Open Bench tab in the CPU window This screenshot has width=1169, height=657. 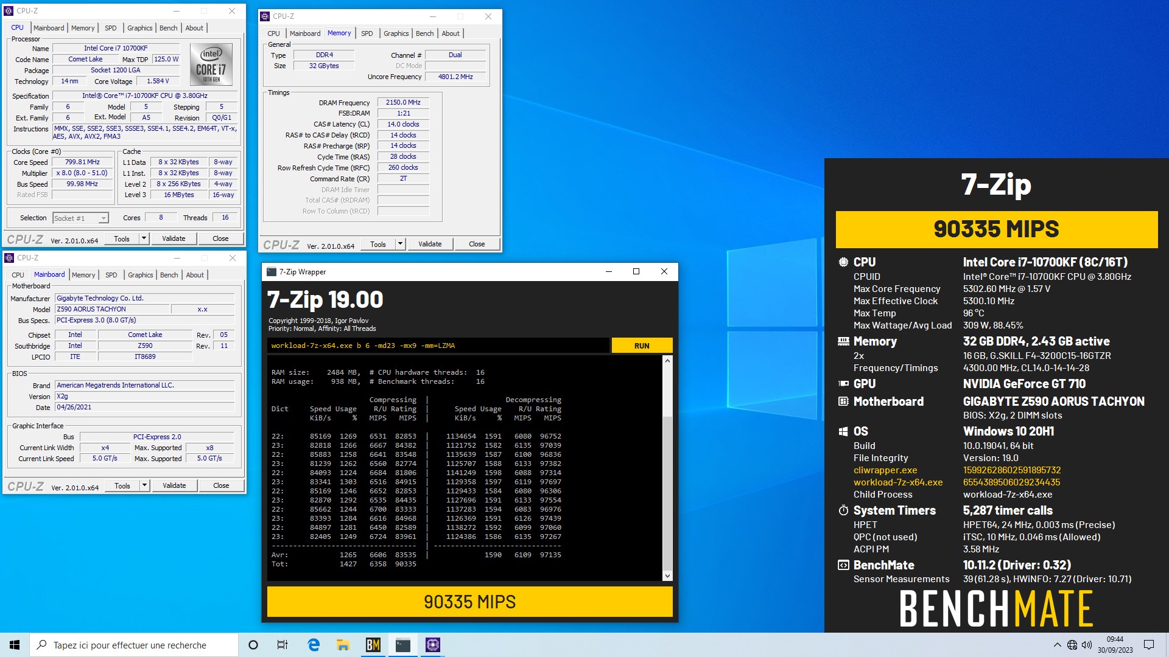click(x=169, y=28)
